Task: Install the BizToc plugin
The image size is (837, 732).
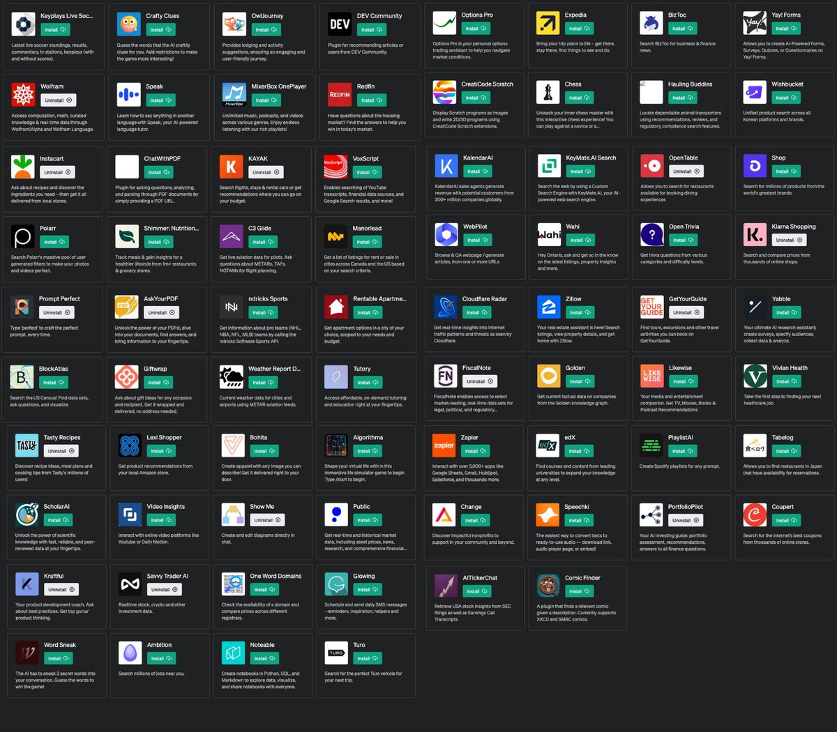Action: (x=682, y=29)
